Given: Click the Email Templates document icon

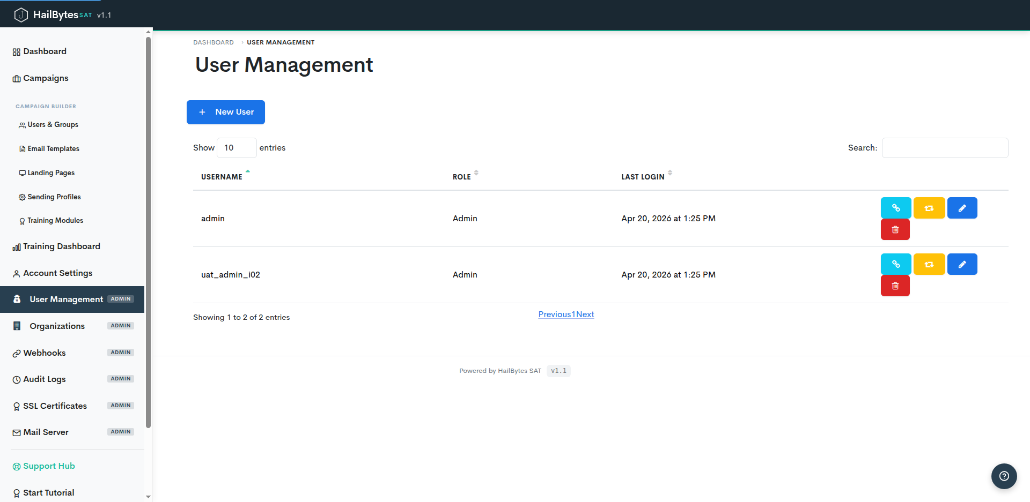Looking at the screenshot, I should click(22, 149).
